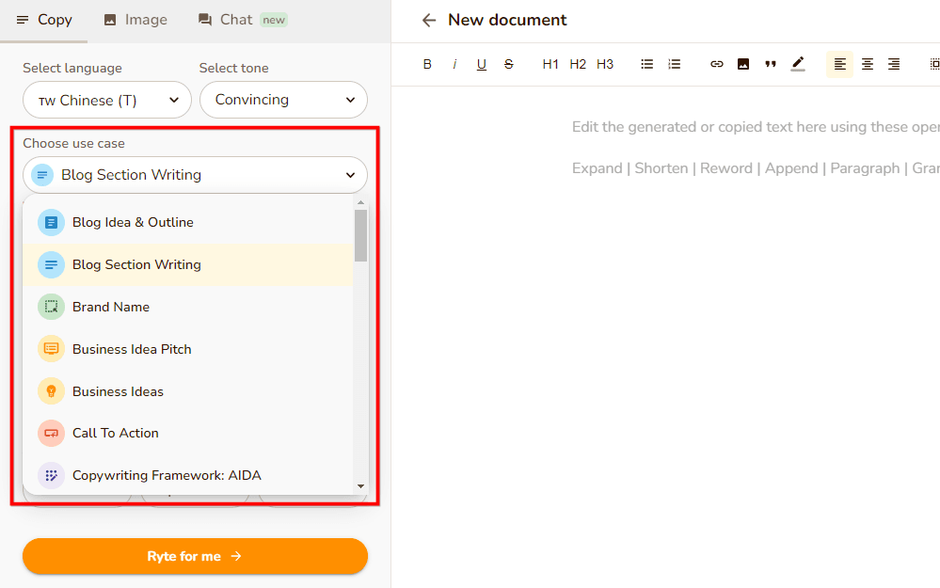Open the text highlight color picker
Screen dimensions: 940x588
(798, 64)
